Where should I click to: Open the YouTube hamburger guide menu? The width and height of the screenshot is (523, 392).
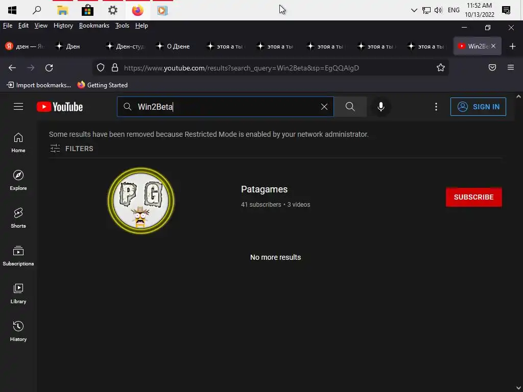click(18, 106)
